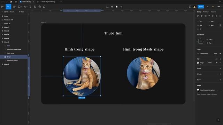Toggle layer visibility eye in Layer section
The width and height of the screenshot is (223, 125).
(220, 53)
